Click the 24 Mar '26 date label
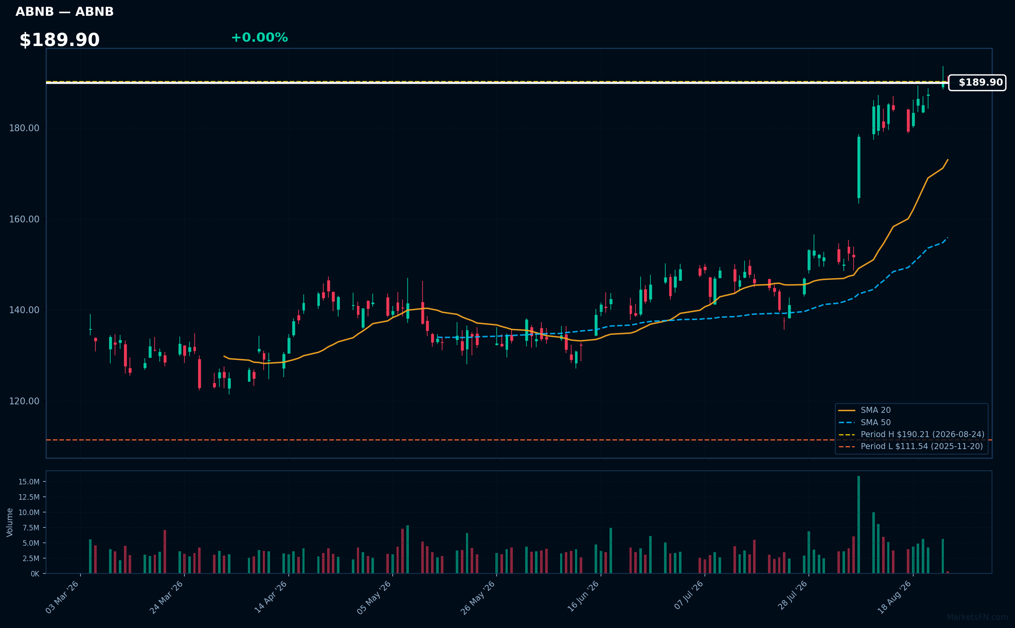The image size is (1015, 628). (x=166, y=597)
